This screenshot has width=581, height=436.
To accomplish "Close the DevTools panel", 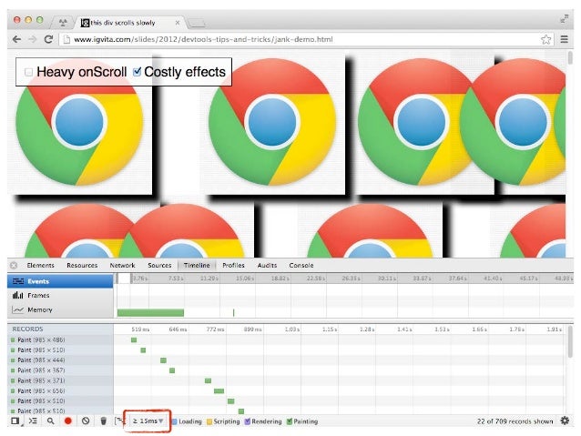I will tap(14, 265).
